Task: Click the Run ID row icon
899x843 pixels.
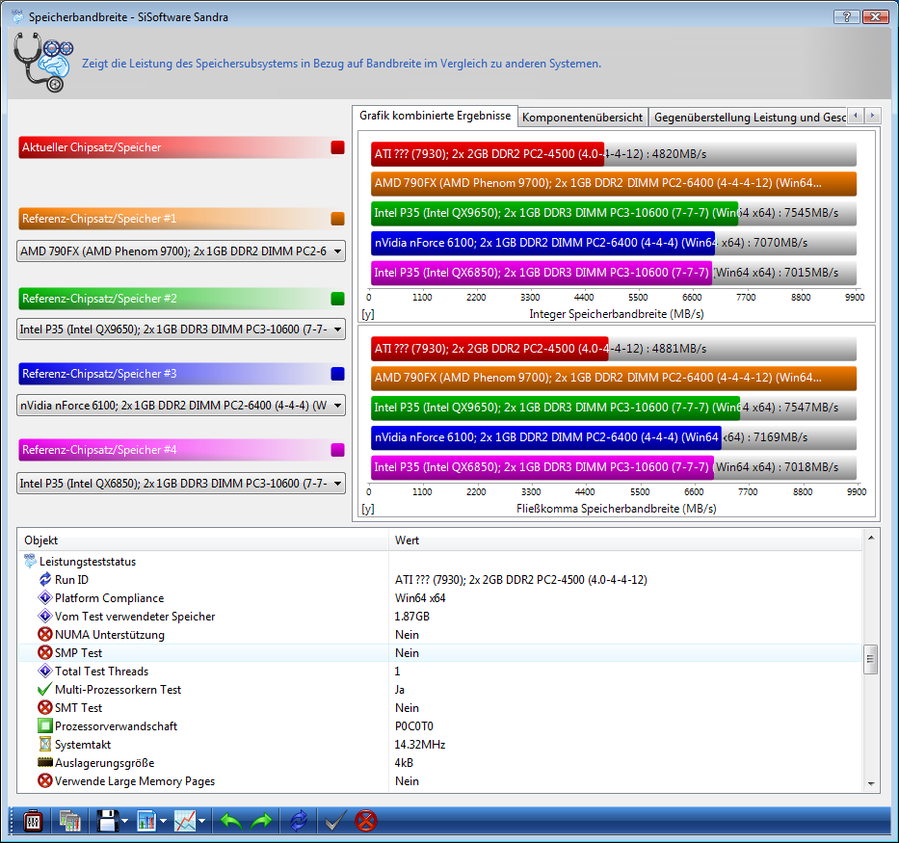Action: tap(44, 579)
